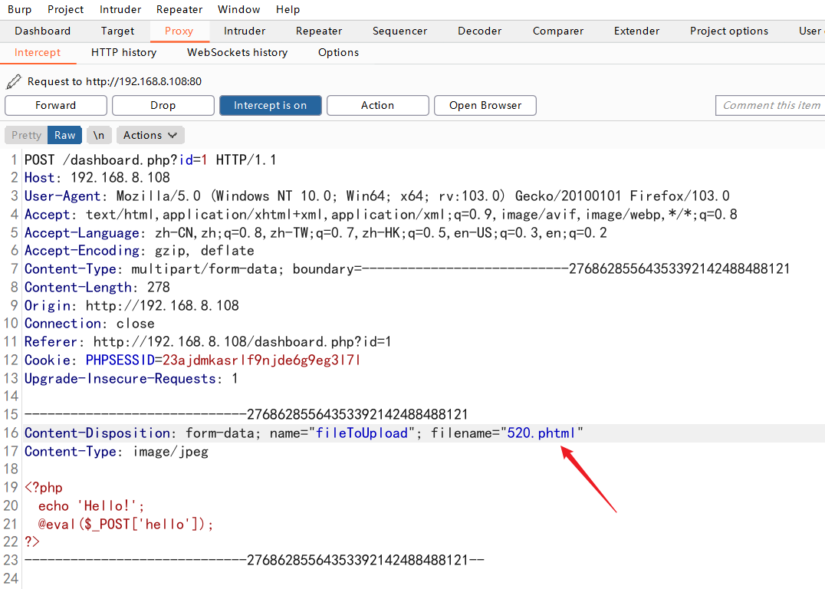
Task: Expand the Actions dropdown
Action: 150,135
